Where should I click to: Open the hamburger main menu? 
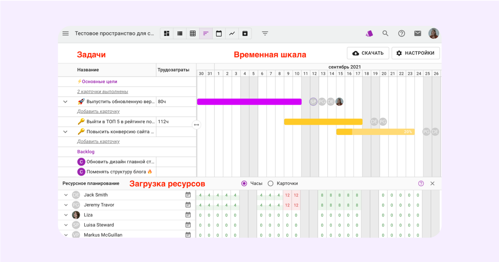[x=66, y=34]
